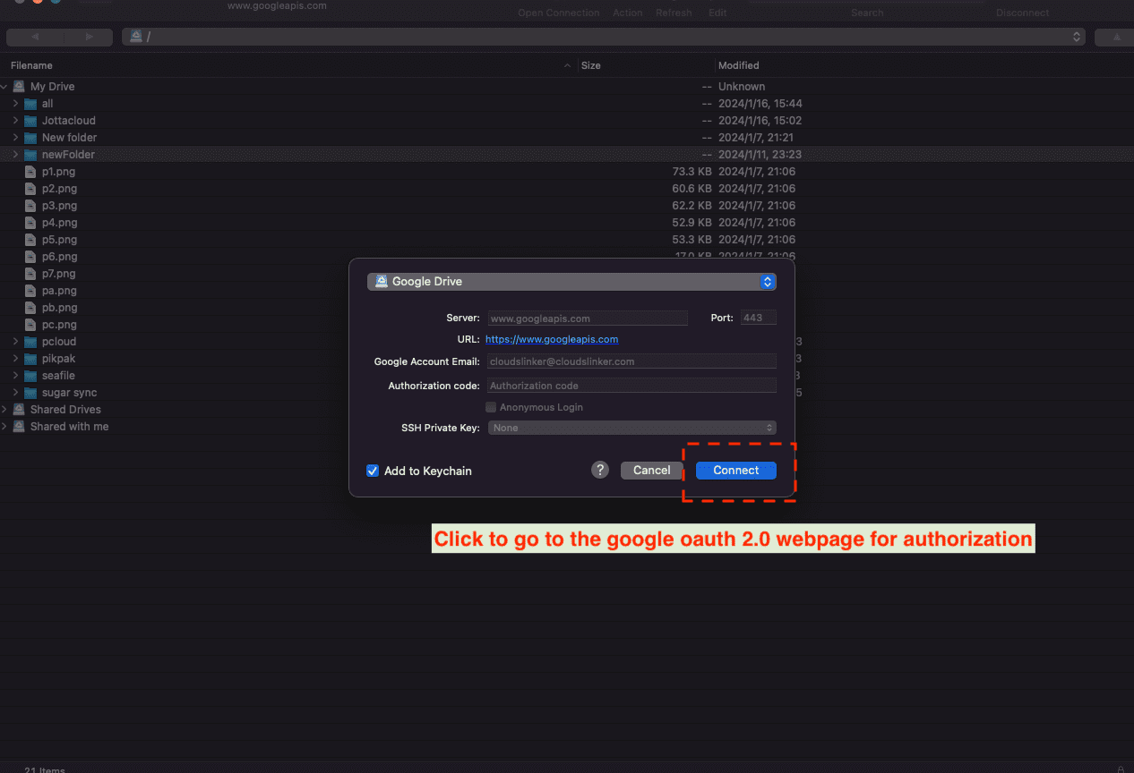Go forward with the right arrow navigation button
This screenshot has width=1134, height=773.
pos(88,37)
